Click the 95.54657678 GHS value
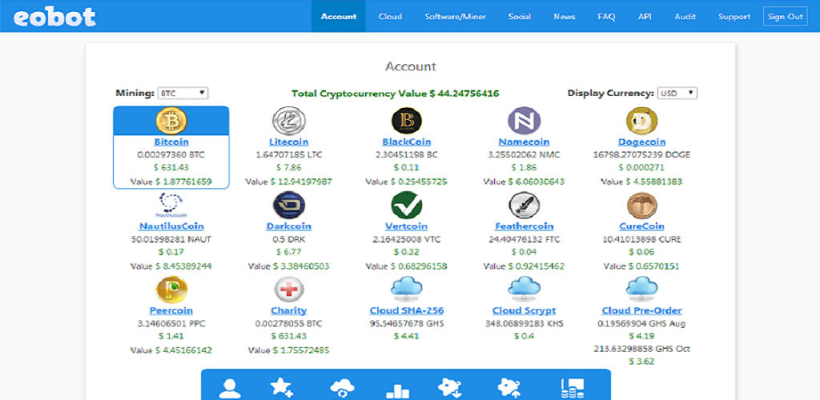The width and height of the screenshot is (820, 400). pos(406,323)
